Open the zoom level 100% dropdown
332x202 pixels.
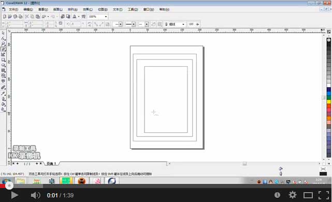(106, 17)
